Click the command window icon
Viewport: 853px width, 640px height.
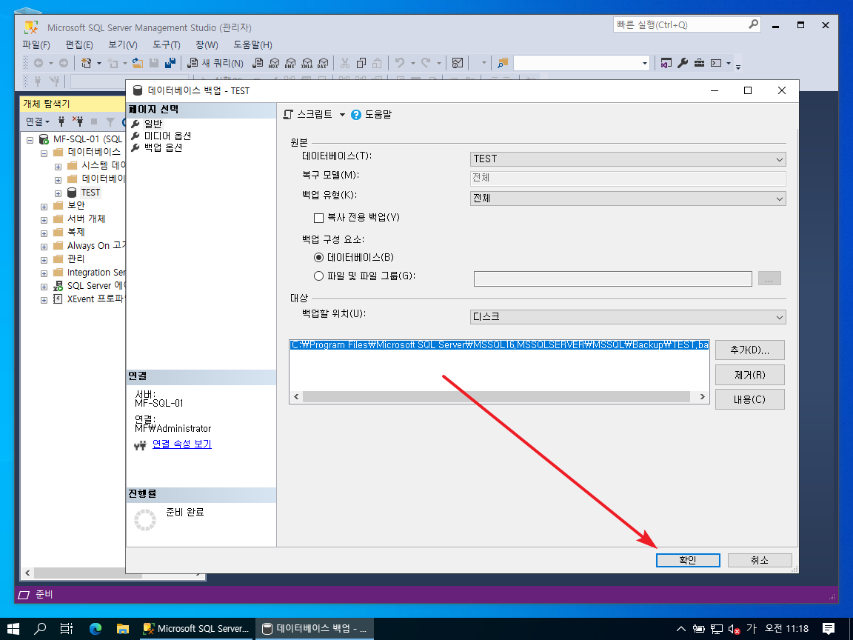coord(717,63)
